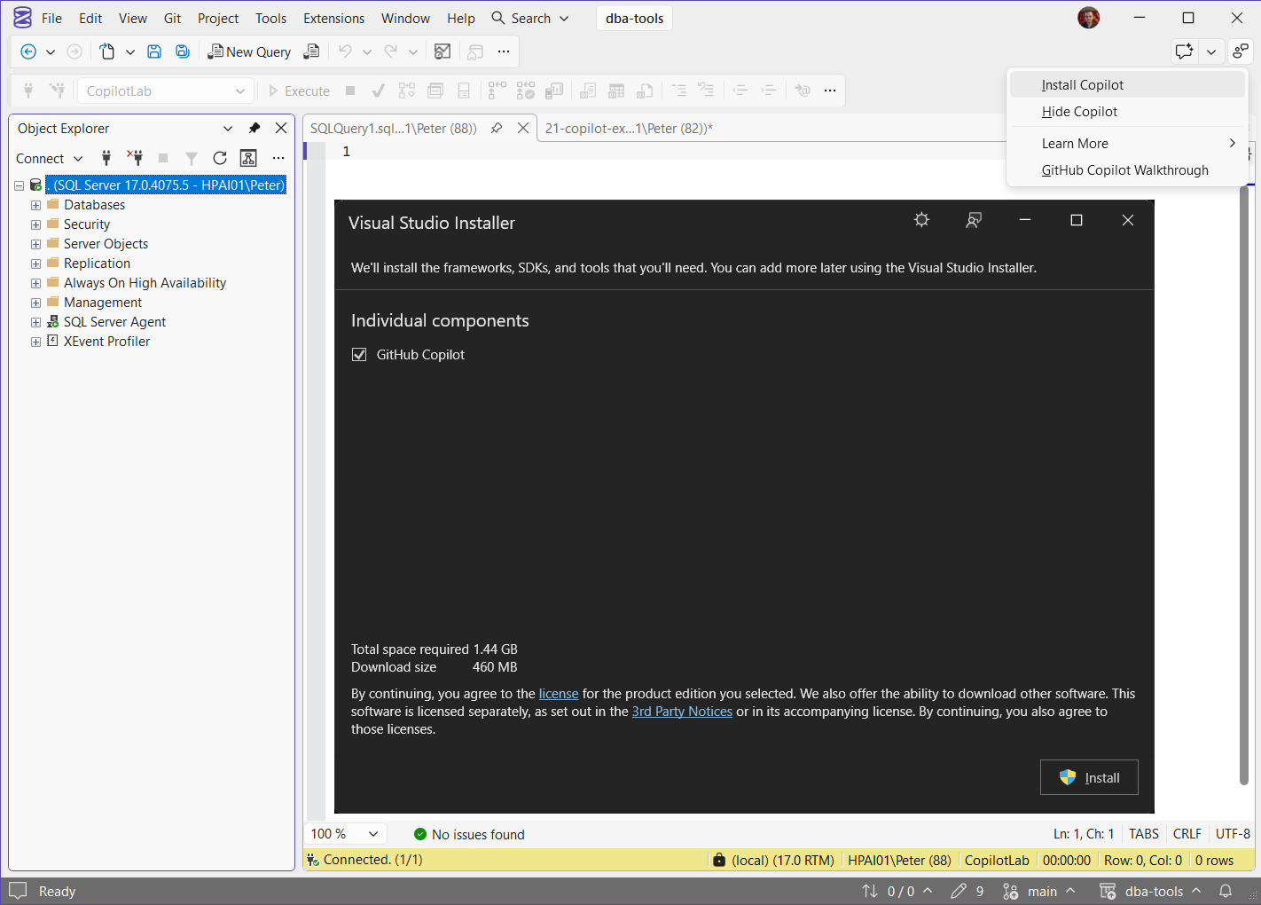Image resolution: width=1261 pixels, height=905 pixels.
Task: Open the GitHub Copilot Walkthrough menu item
Action: pyautogui.click(x=1127, y=170)
